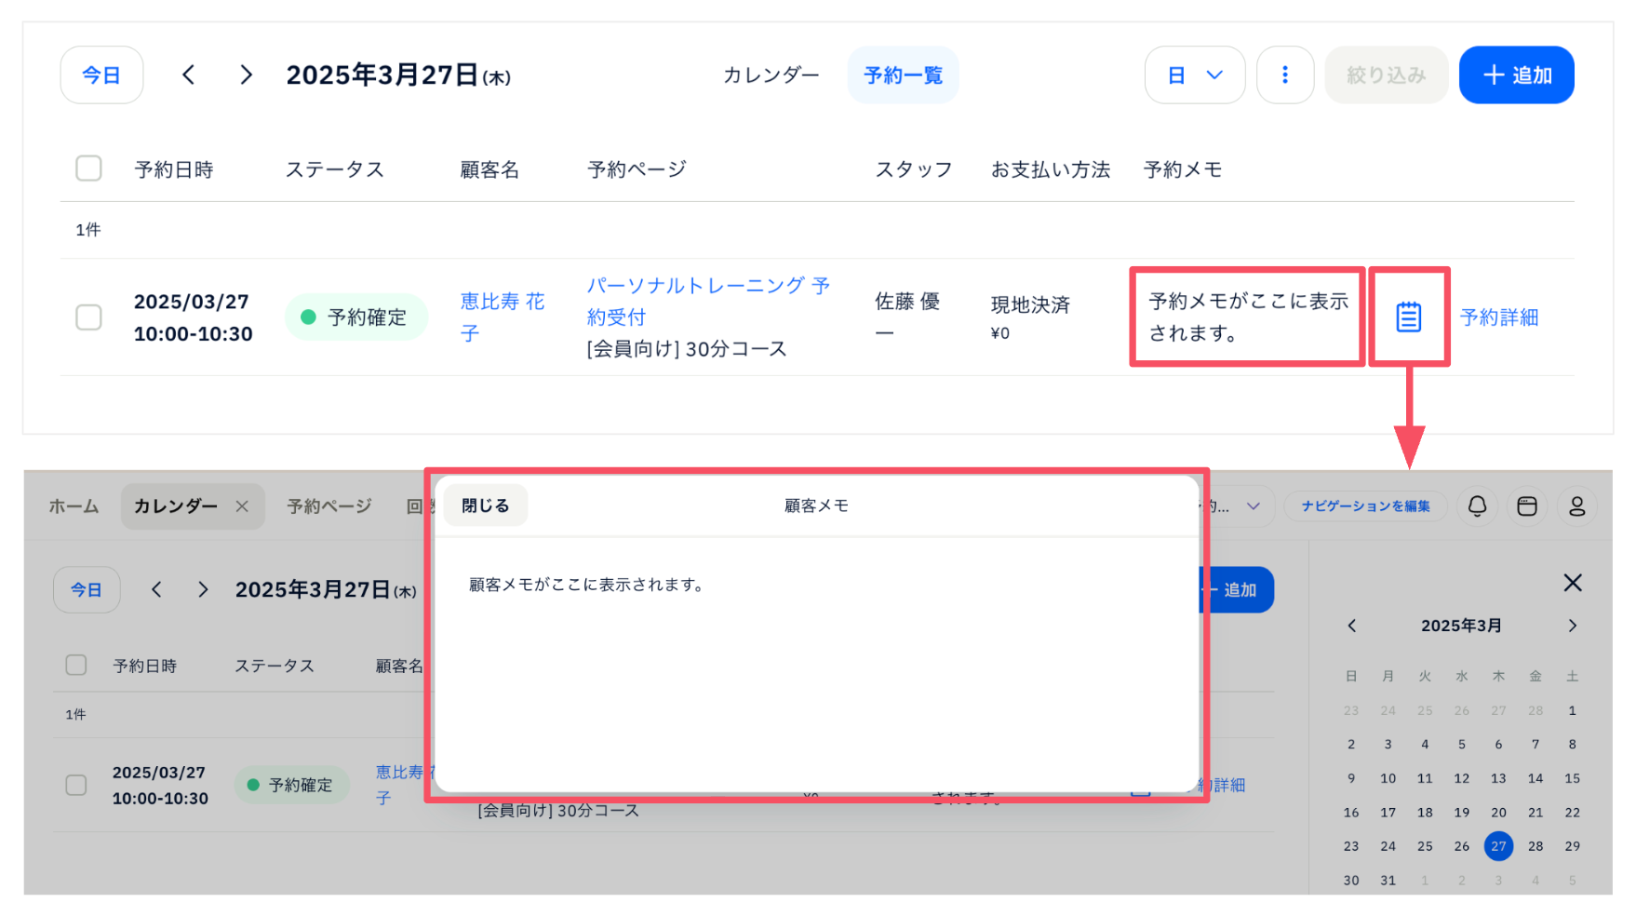Open the customer memo notepad icon
The image size is (1636, 916).
pyautogui.click(x=1408, y=317)
